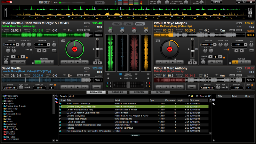Open Deck 1 effects selector Gates v1.1b
Screen dimensions: 256x144
[10, 88]
